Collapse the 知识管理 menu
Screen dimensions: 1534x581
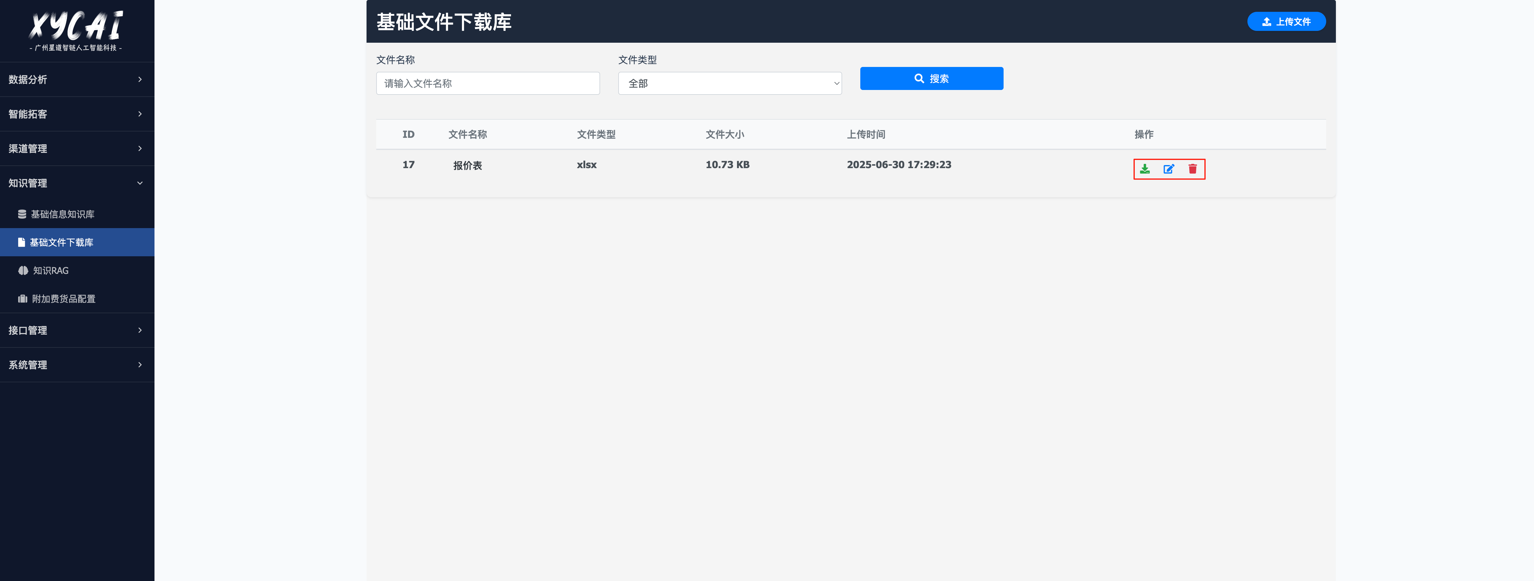pyautogui.click(x=77, y=183)
